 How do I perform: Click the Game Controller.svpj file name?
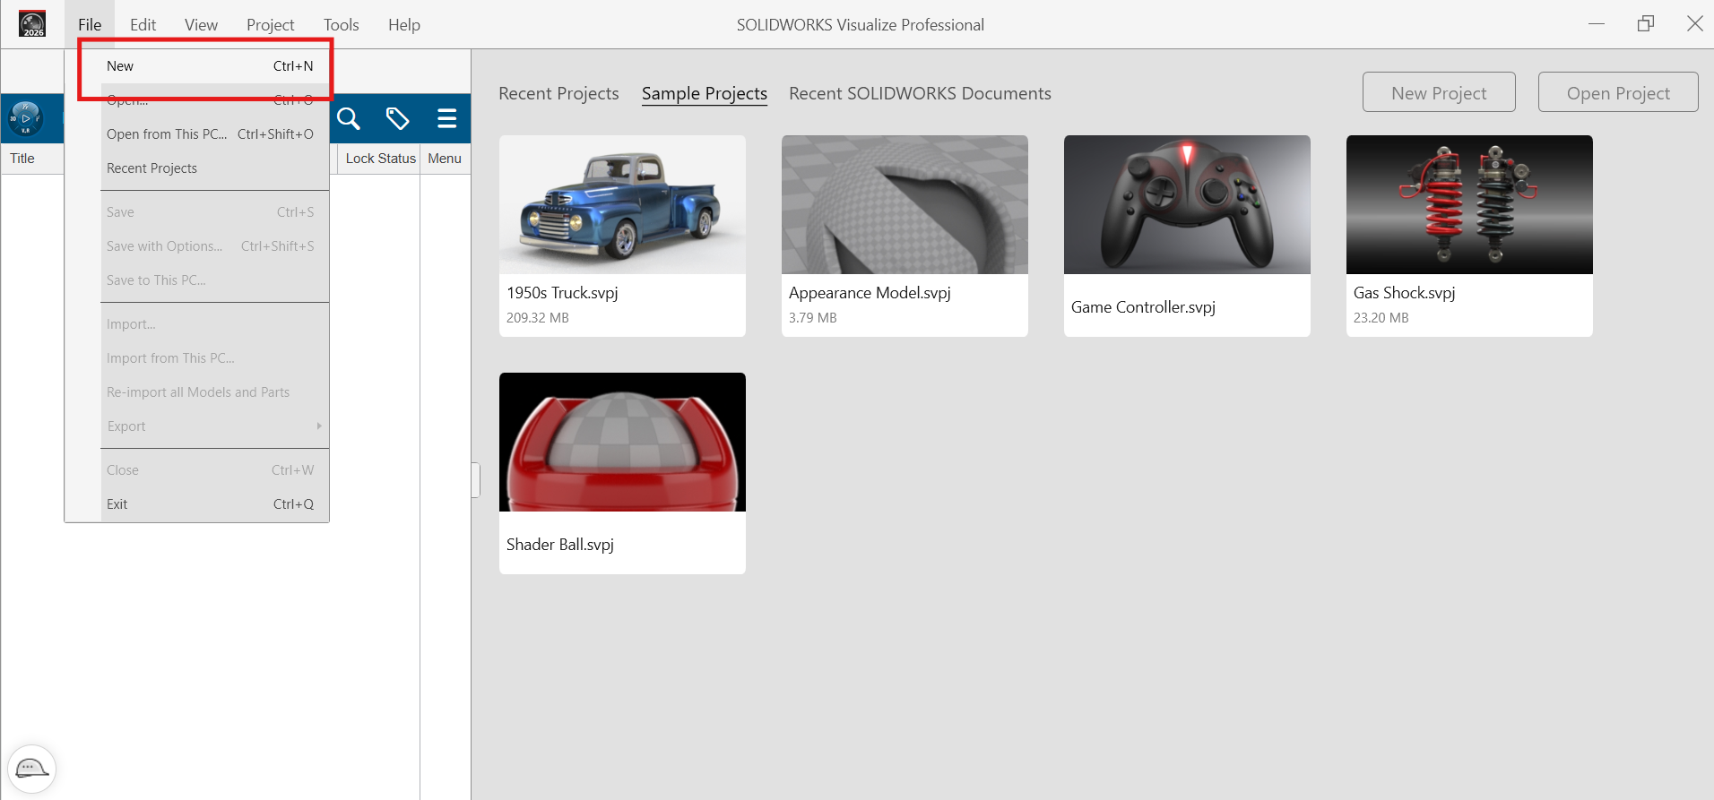[x=1143, y=307]
